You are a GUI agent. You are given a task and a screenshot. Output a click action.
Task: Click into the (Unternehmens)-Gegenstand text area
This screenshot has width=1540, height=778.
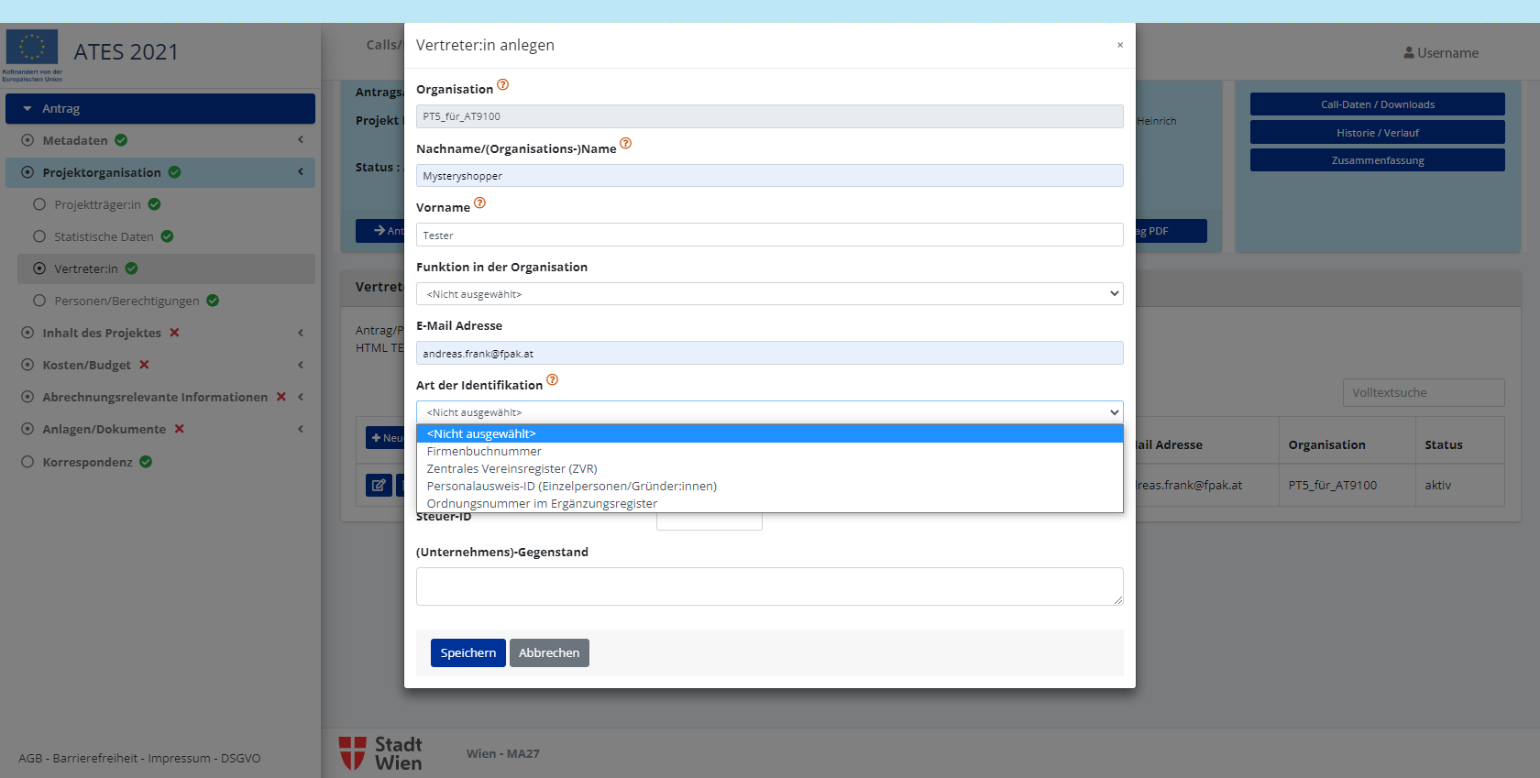click(769, 586)
